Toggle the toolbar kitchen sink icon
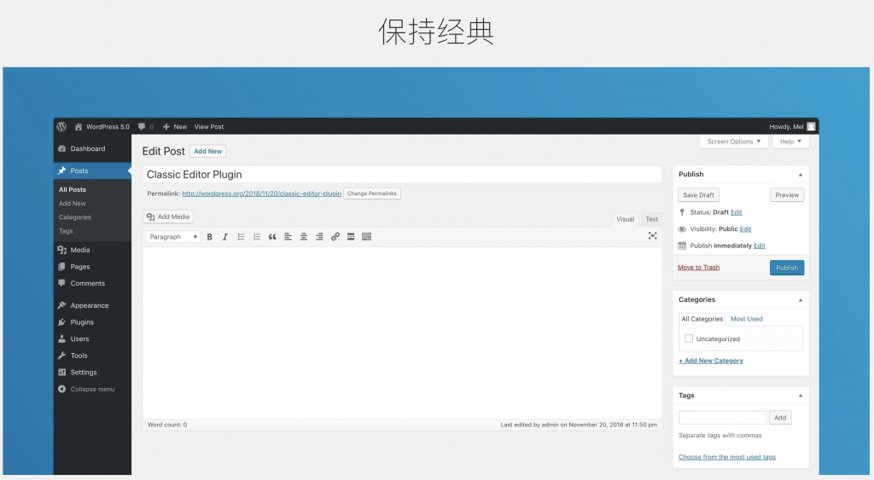 pyautogui.click(x=366, y=237)
